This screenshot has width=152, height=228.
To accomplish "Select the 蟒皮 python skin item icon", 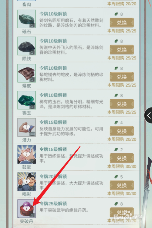I will point(27,73).
